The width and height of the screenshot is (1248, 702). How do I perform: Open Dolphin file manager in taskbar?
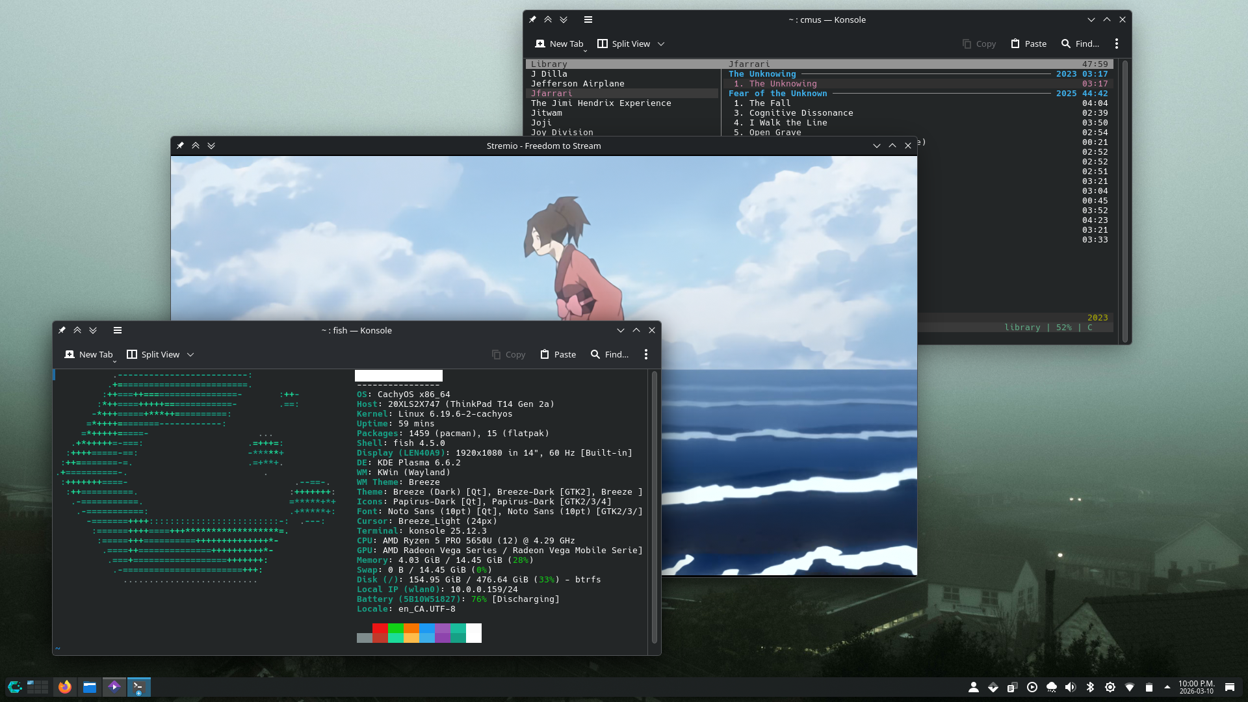coord(90,687)
